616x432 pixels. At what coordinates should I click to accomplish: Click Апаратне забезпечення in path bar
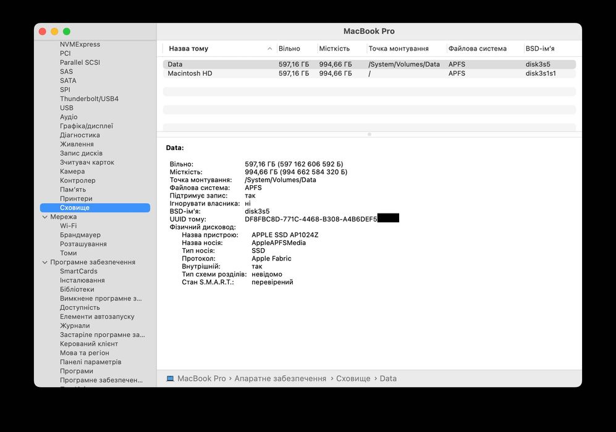coord(280,379)
